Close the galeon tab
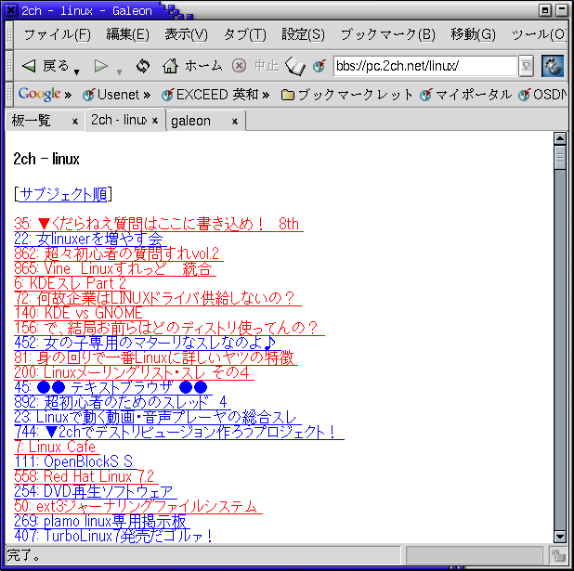Viewport: 574px width, 571px height. click(235, 121)
